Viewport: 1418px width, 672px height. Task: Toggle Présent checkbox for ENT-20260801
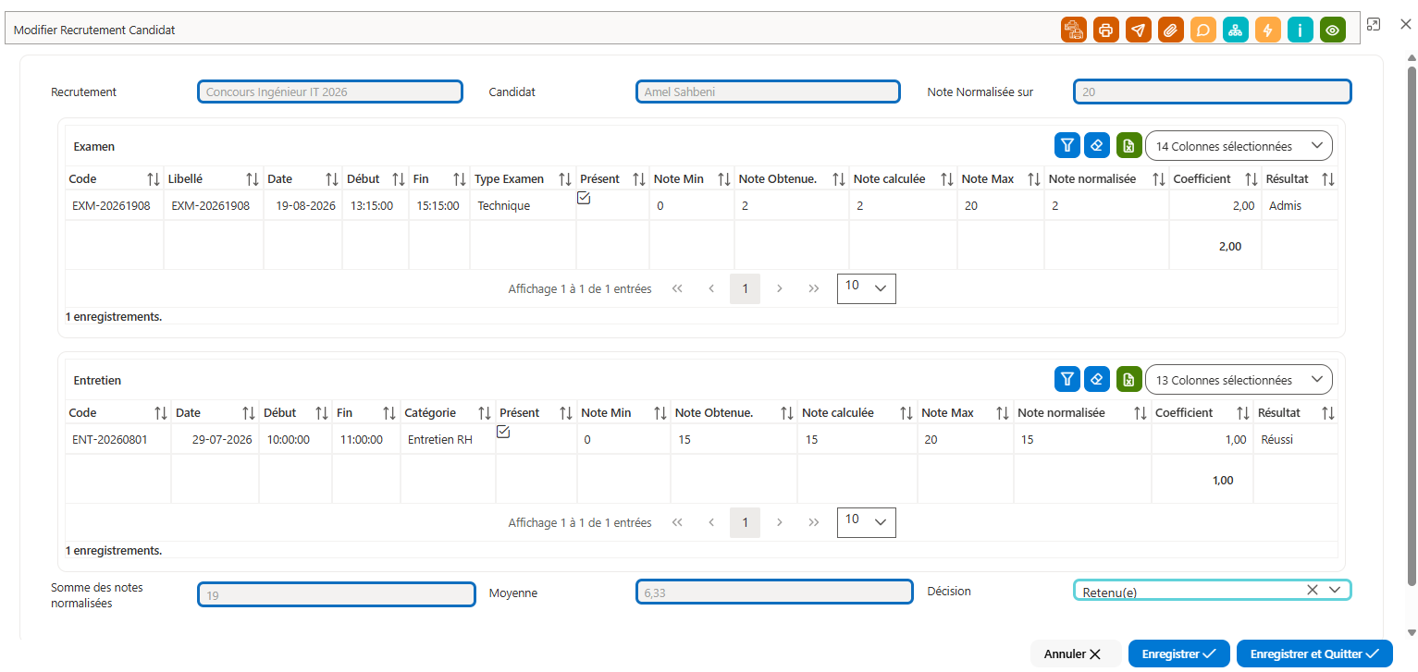(x=503, y=432)
